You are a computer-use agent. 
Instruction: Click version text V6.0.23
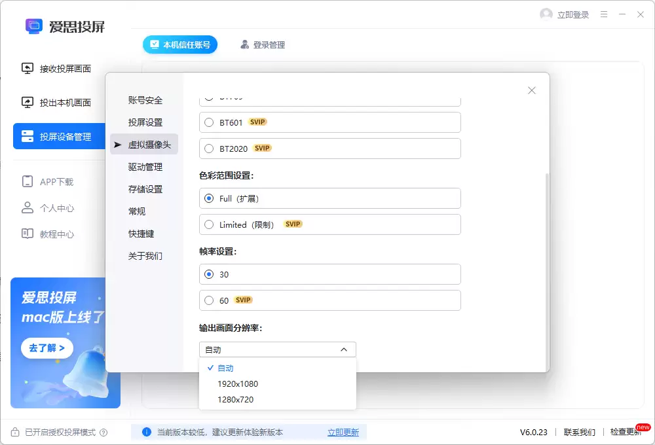[x=533, y=432]
